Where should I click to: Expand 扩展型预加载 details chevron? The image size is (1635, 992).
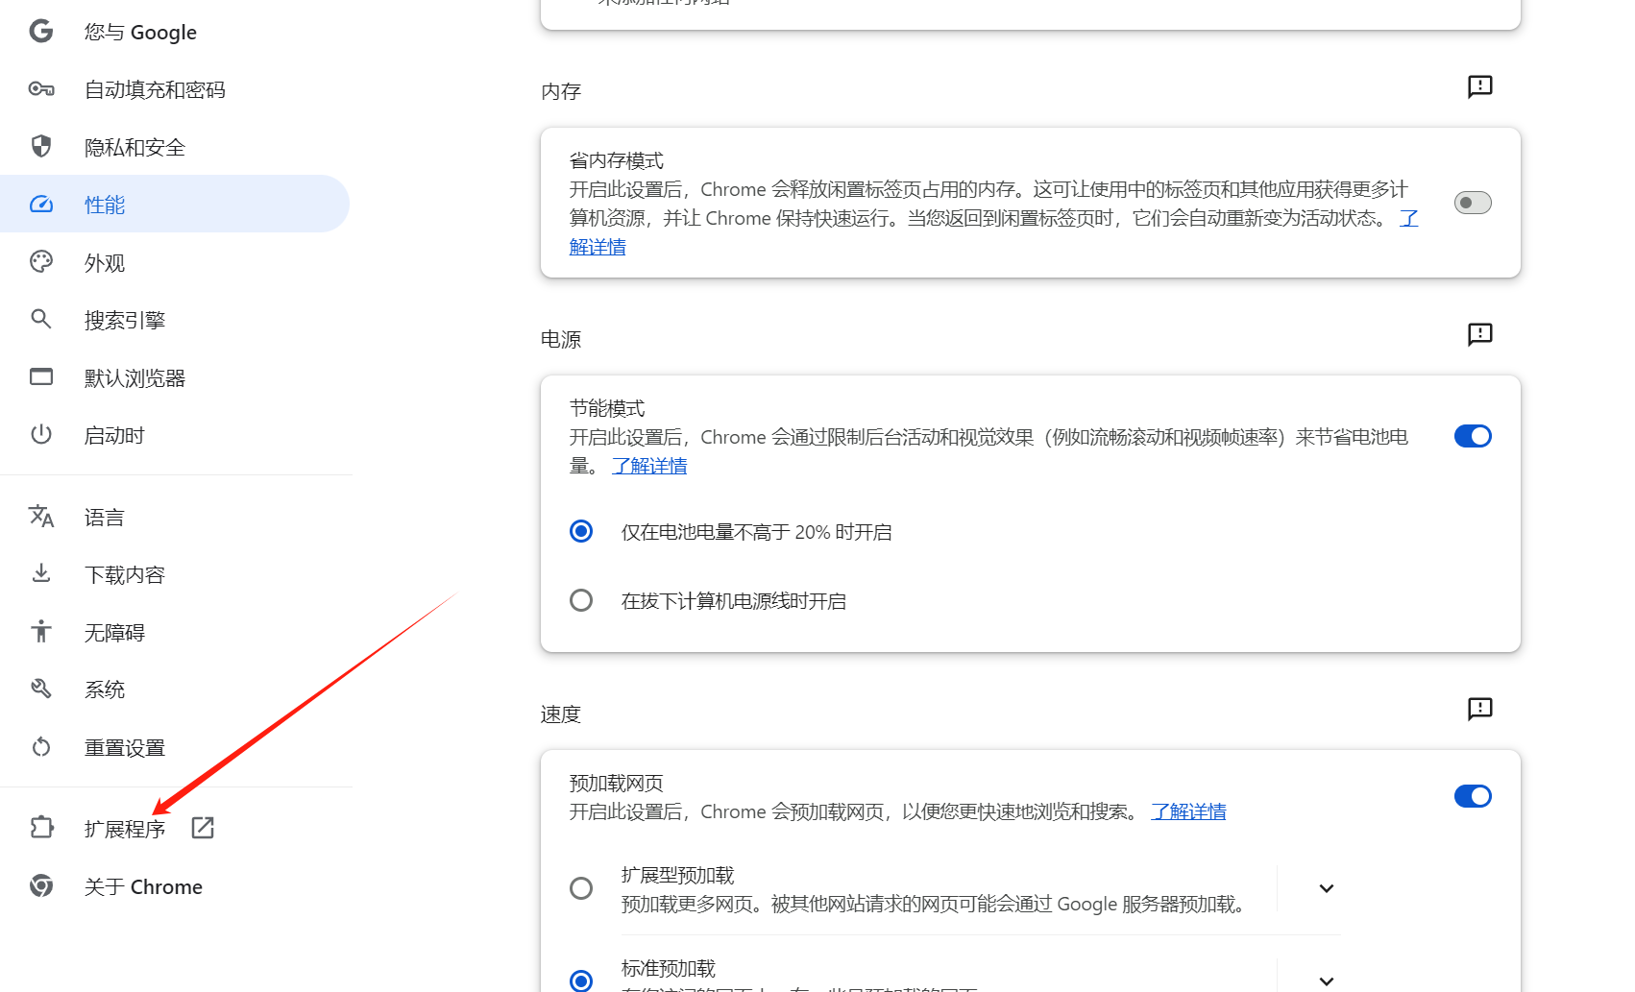pos(1327,888)
